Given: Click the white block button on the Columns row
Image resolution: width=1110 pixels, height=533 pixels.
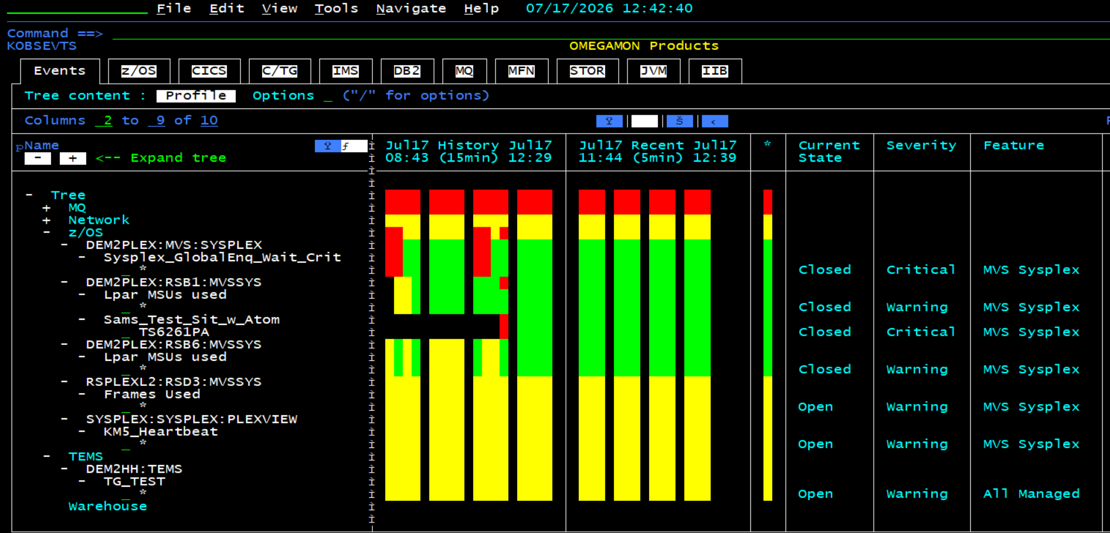Looking at the screenshot, I should [644, 121].
